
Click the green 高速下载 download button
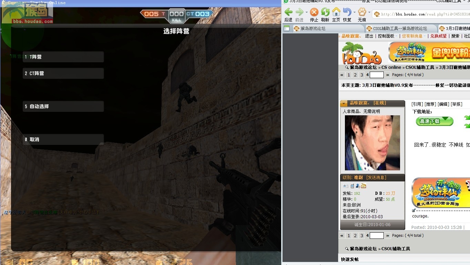(435, 121)
